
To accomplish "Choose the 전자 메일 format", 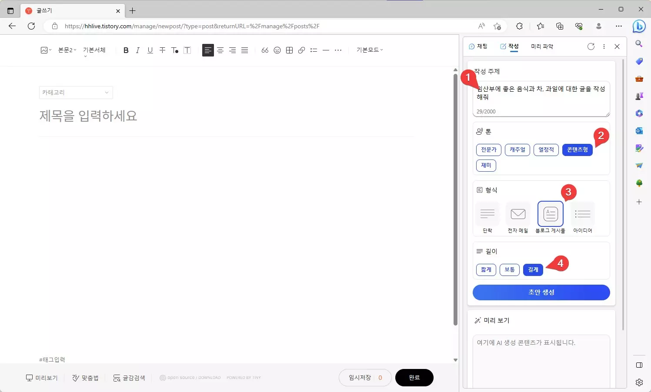I will 518,217.
